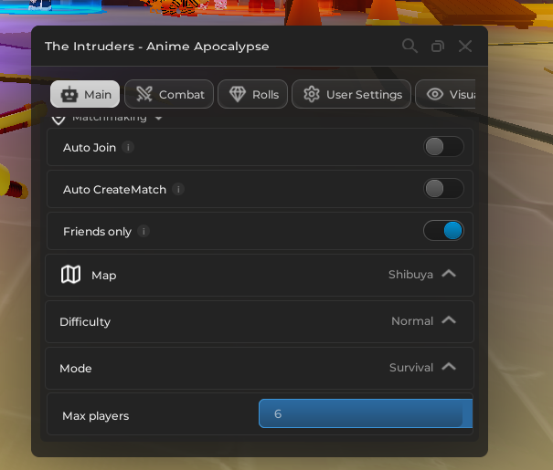Show info for Auto CreateMatch
553x470 pixels.
tap(178, 190)
